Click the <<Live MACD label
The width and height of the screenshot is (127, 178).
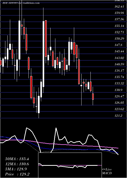(x=107, y=171)
